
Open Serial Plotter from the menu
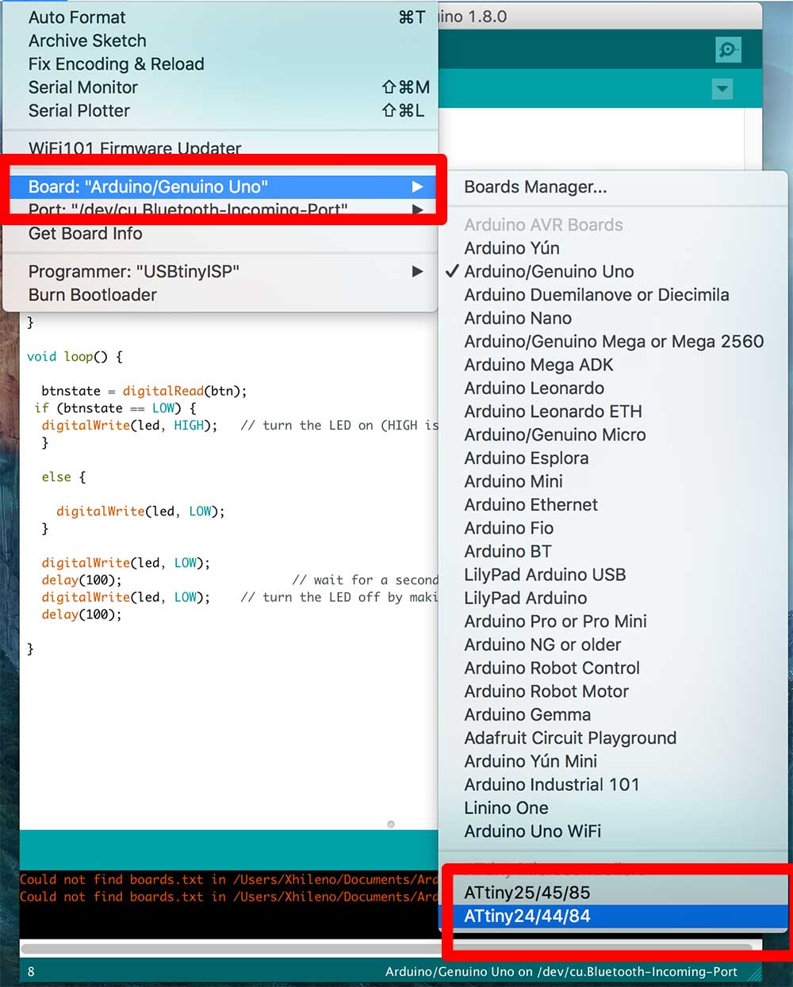coord(220,111)
